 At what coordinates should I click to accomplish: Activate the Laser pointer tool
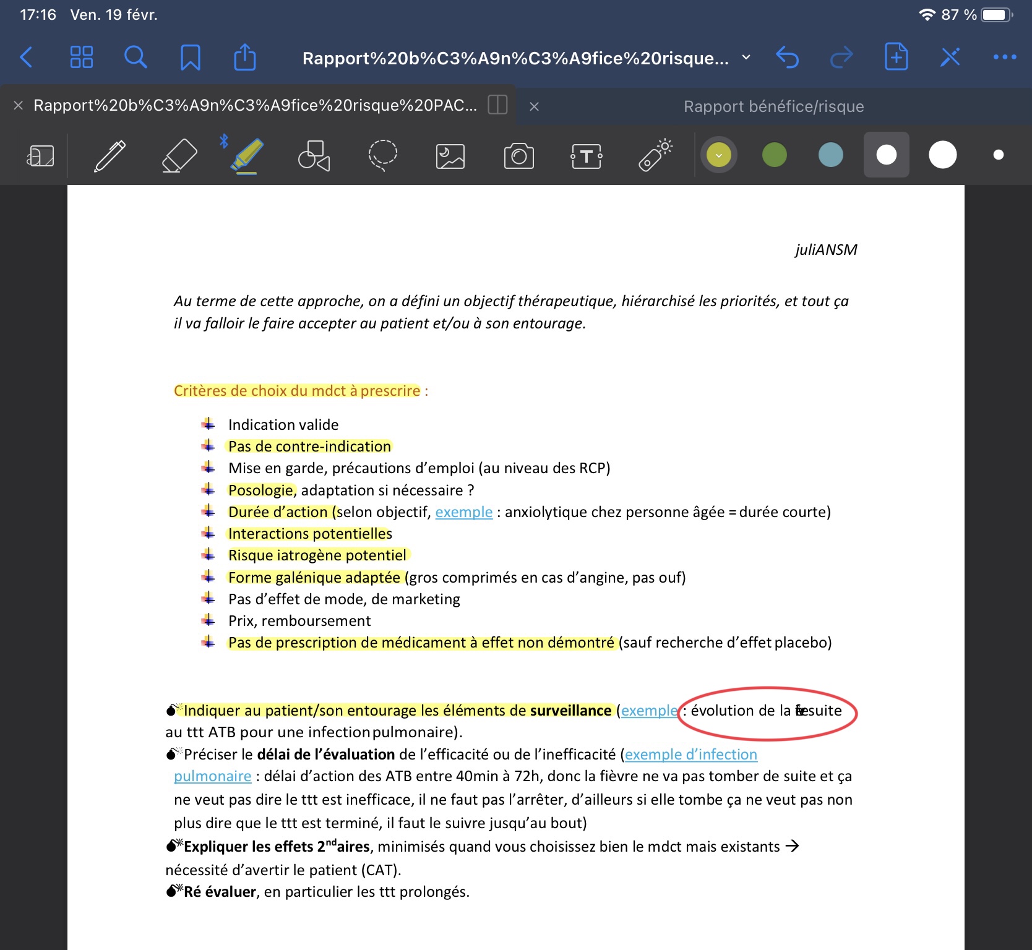coord(655,155)
